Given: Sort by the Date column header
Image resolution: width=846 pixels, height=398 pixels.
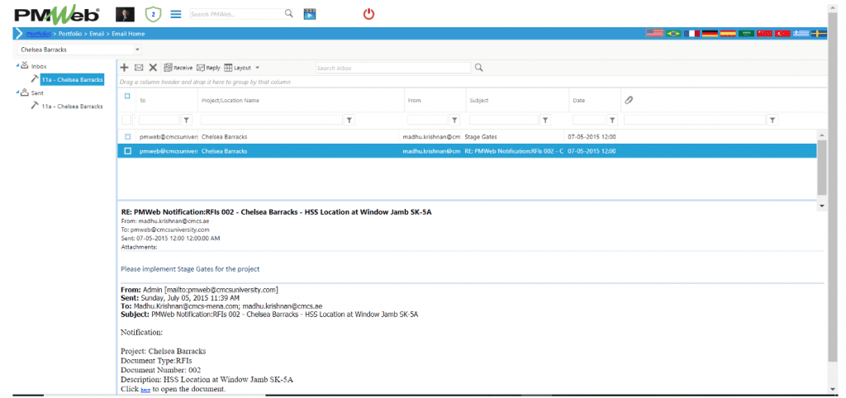Looking at the screenshot, I should [x=579, y=100].
